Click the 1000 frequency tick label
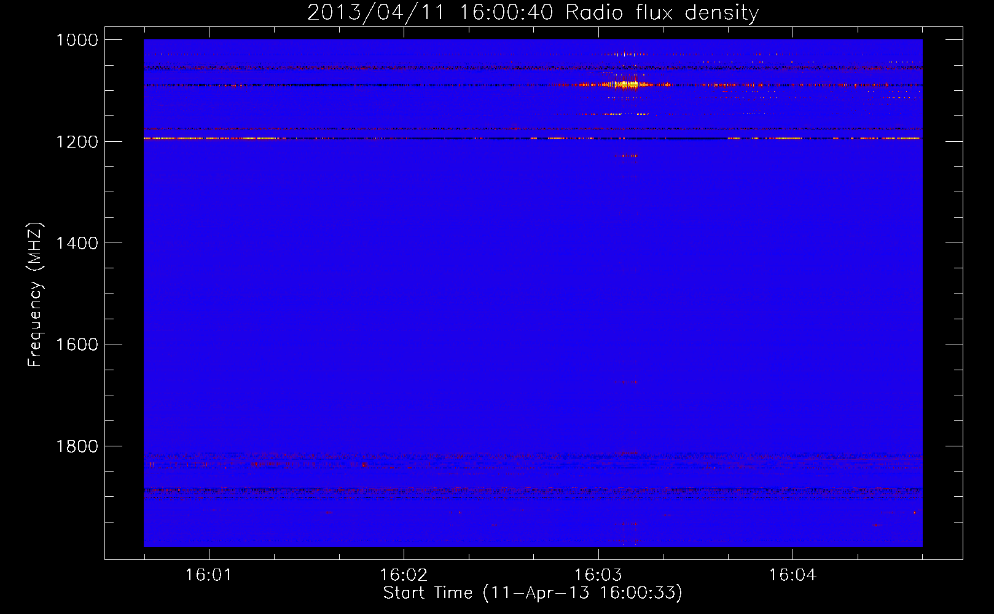Screen dimensions: 994x614 click(x=77, y=40)
